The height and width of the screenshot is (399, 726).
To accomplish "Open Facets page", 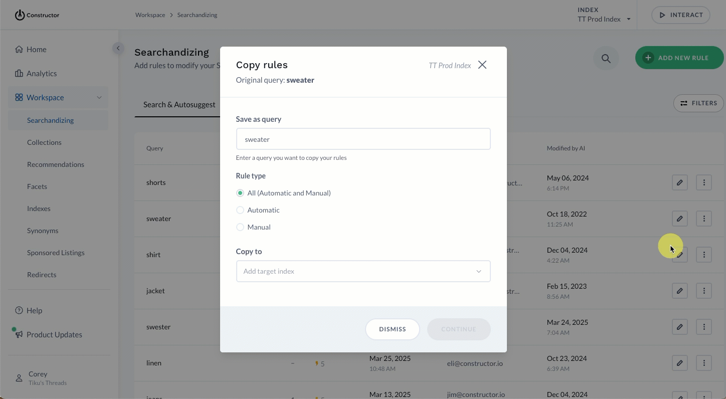I will 37,186.
